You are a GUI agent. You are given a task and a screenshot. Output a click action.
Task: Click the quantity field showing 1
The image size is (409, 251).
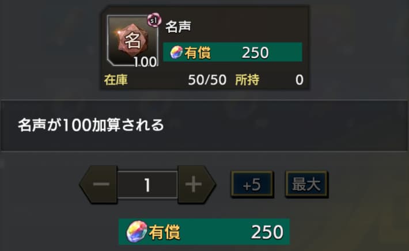click(x=147, y=185)
